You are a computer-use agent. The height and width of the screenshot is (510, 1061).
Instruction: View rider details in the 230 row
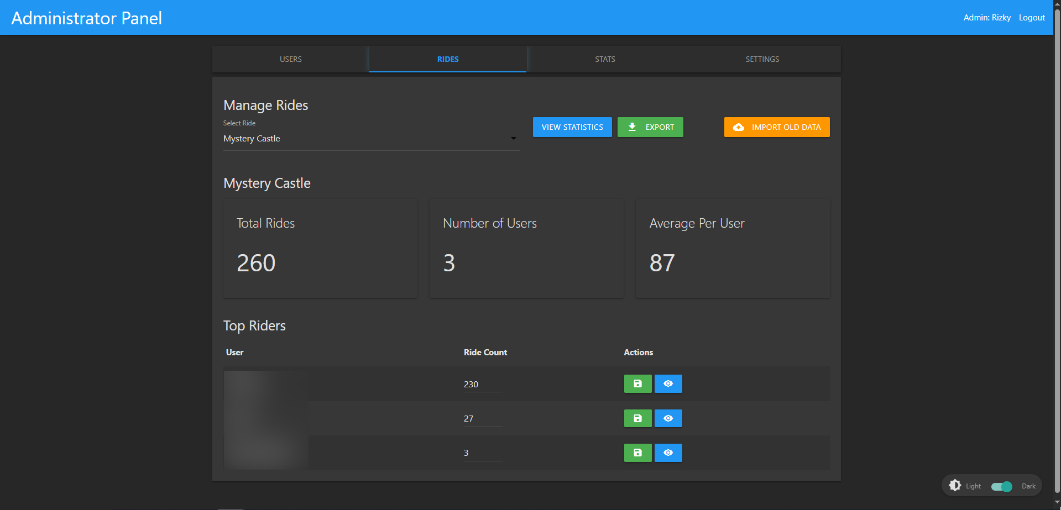[x=668, y=384]
